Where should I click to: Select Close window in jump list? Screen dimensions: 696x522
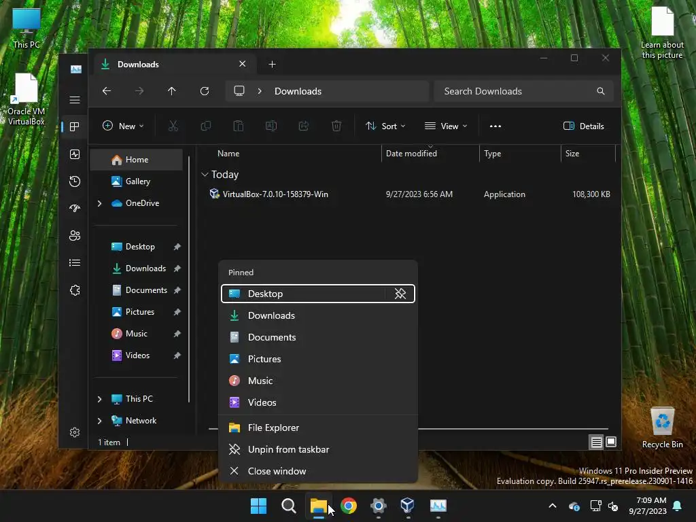pyautogui.click(x=318, y=472)
